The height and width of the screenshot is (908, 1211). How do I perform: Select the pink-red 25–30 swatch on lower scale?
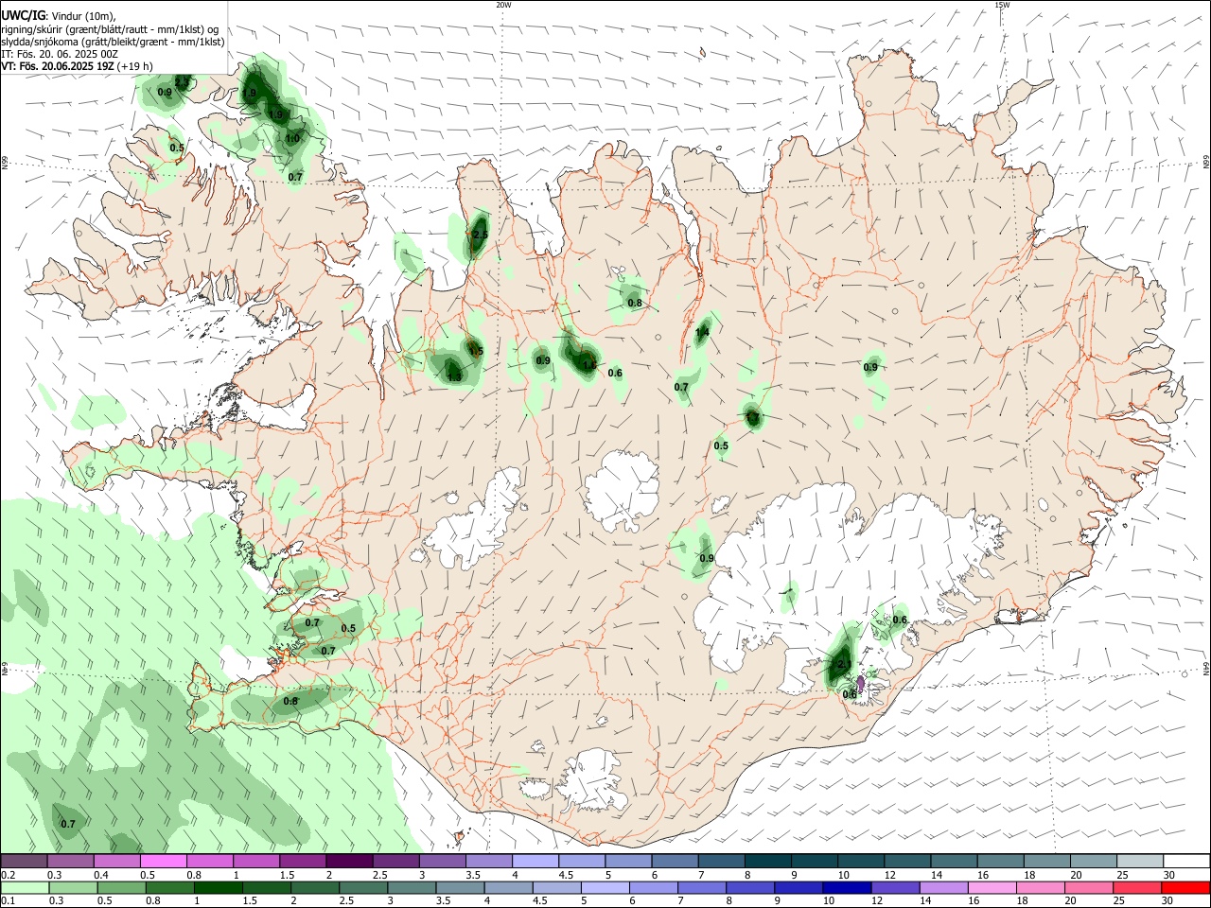point(1135,887)
